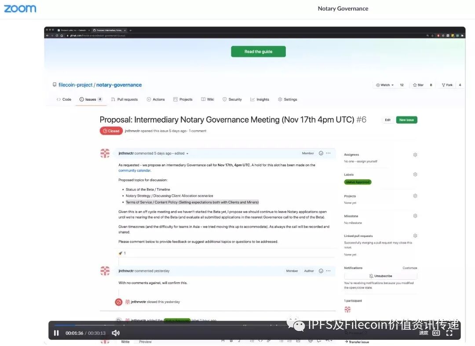Click the green New issue button

pos(406,120)
